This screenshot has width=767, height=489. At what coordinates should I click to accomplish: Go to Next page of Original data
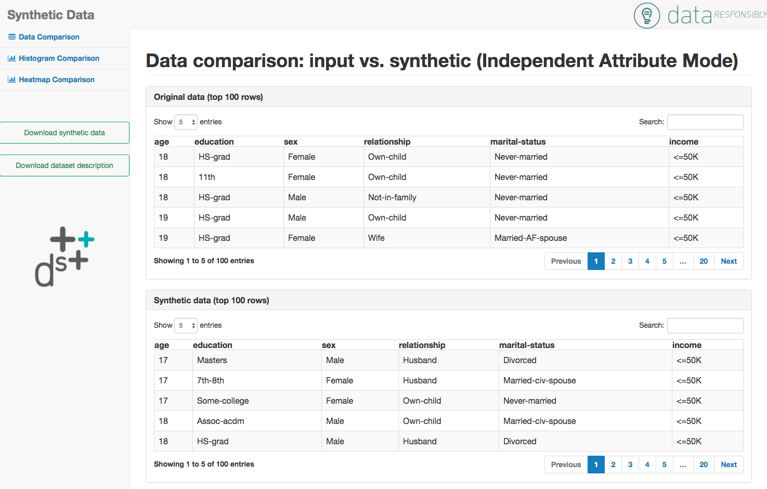pos(729,261)
